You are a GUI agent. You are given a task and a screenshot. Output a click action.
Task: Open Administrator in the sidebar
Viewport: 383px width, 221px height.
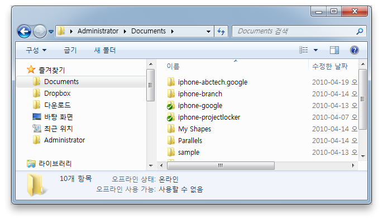(65, 140)
